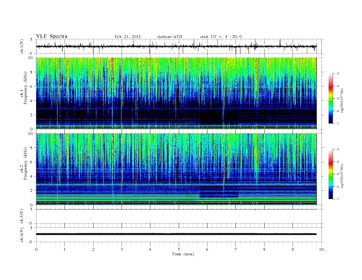
Task: Click time axis tick label "9"
Action: pyautogui.click(x=293, y=249)
